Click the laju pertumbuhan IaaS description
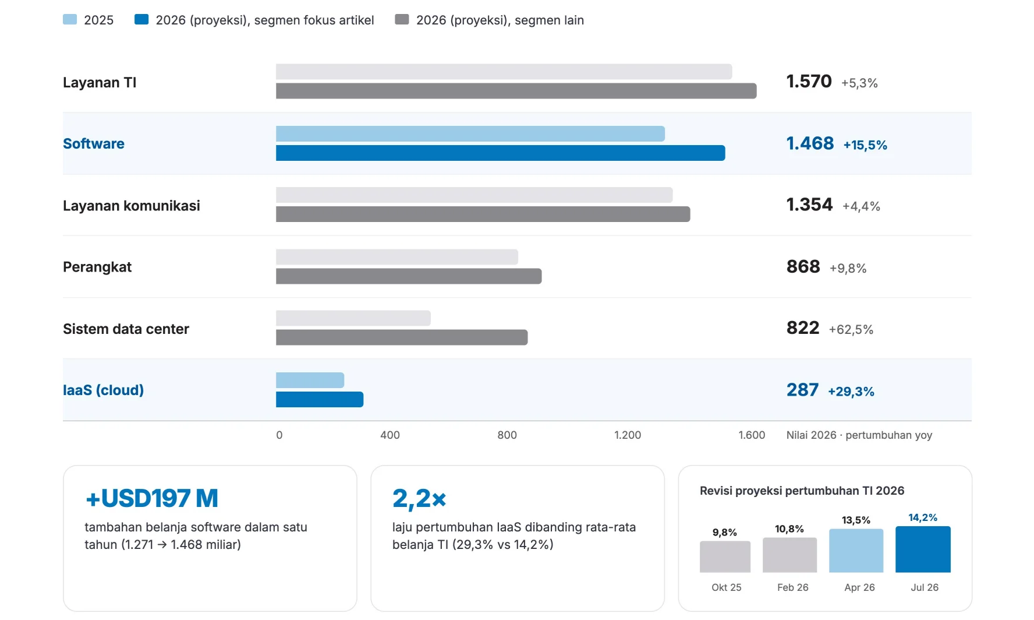The image size is (1034, 620). (514, 536)
